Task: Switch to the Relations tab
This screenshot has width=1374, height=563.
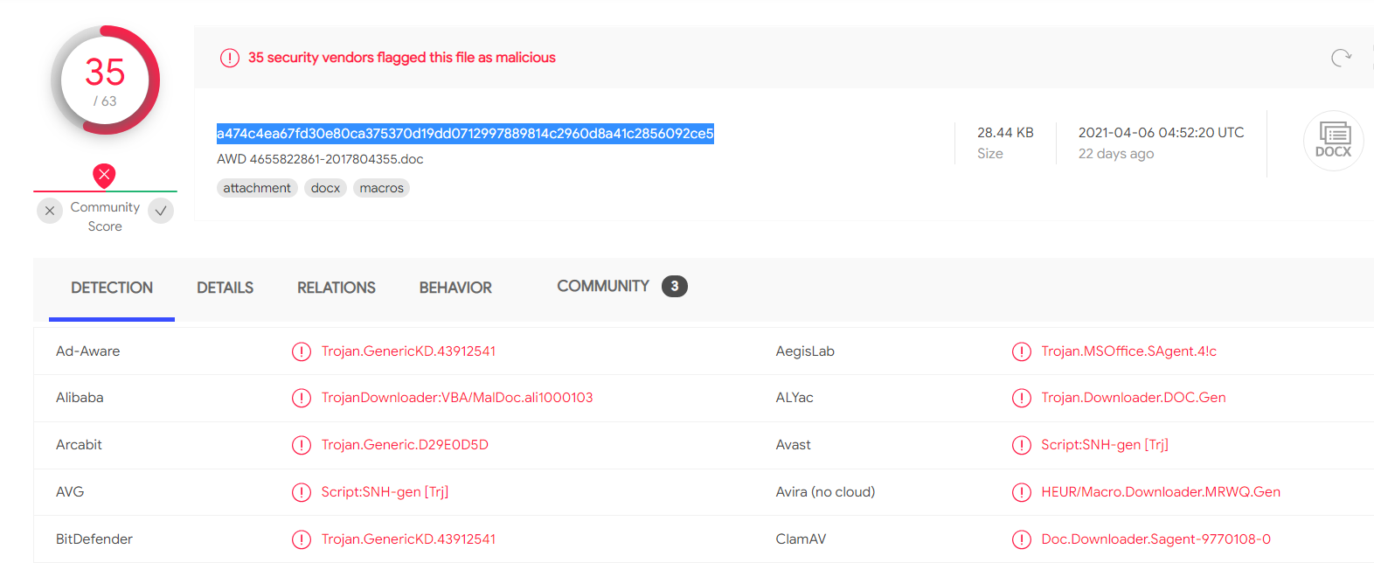Action: click(337, 288)
